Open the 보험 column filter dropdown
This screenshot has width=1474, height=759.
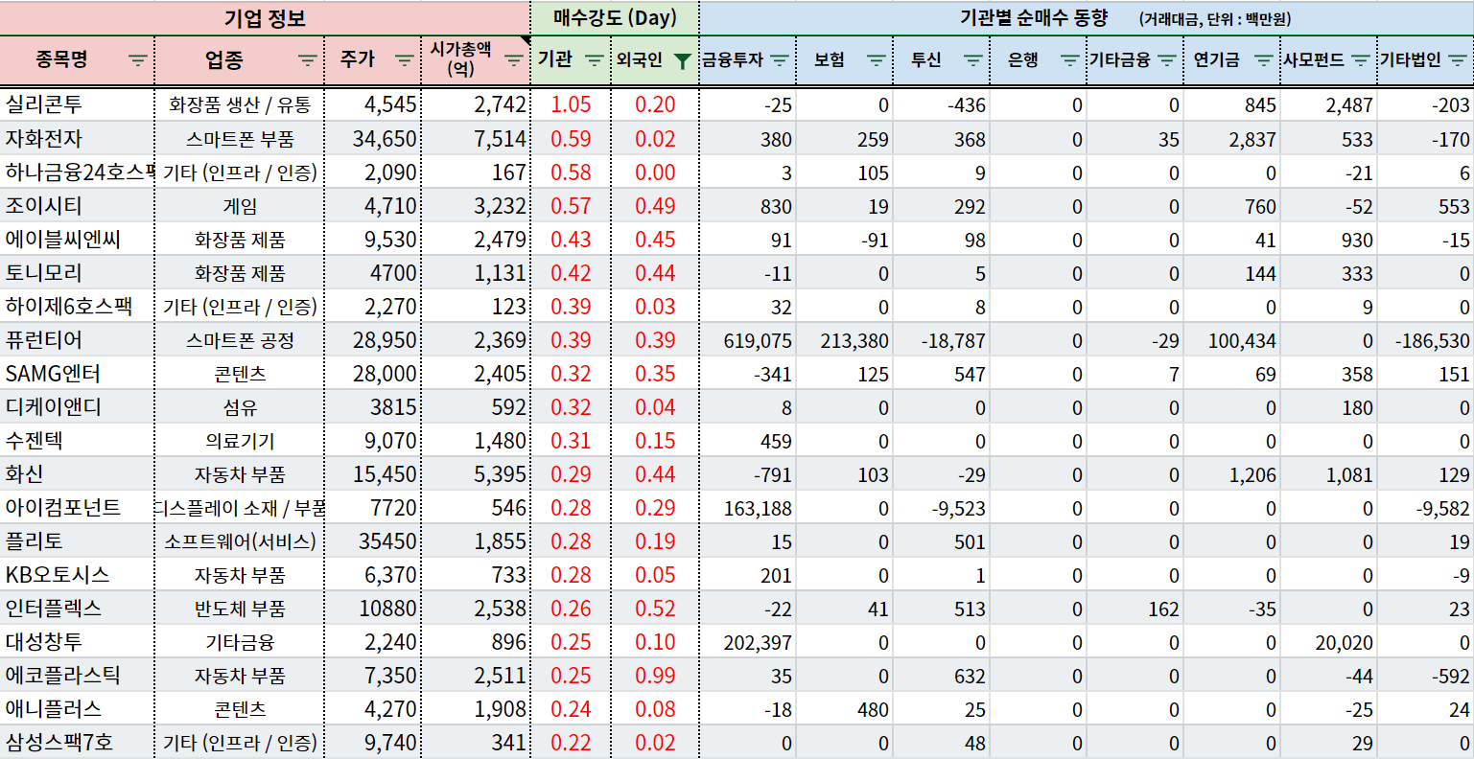coord(877,60)
